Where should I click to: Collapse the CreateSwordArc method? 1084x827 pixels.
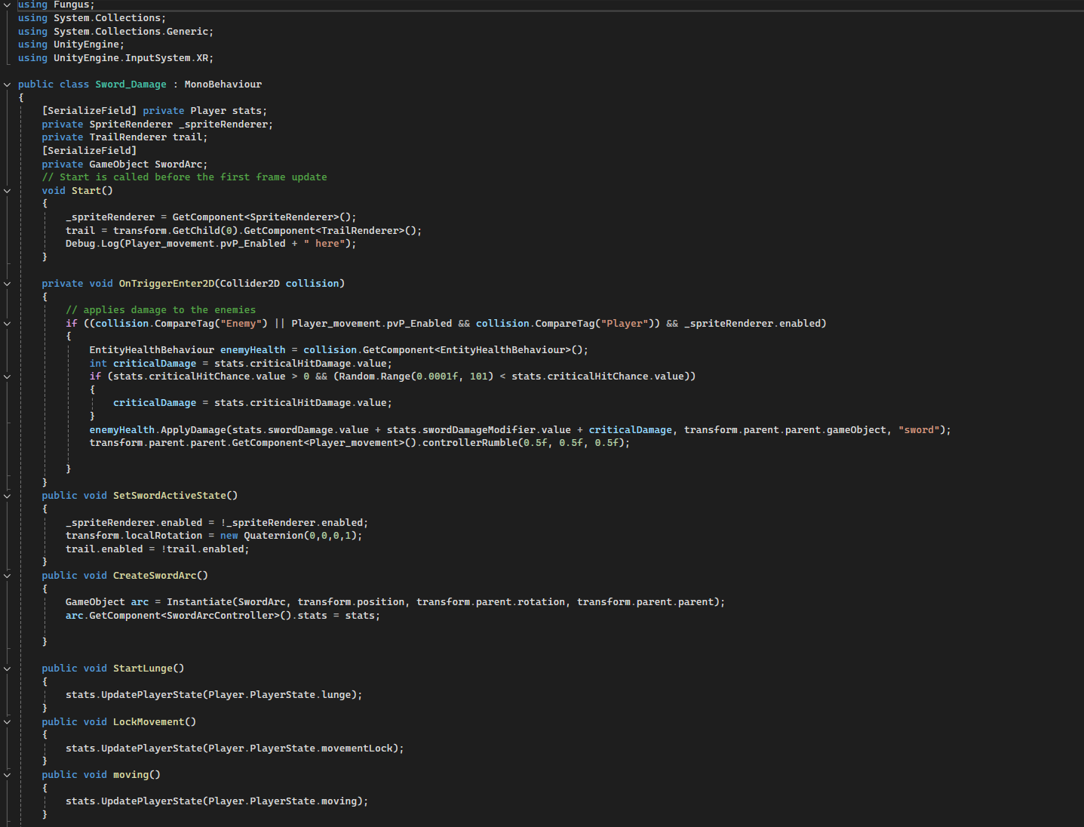click(7, 575)
